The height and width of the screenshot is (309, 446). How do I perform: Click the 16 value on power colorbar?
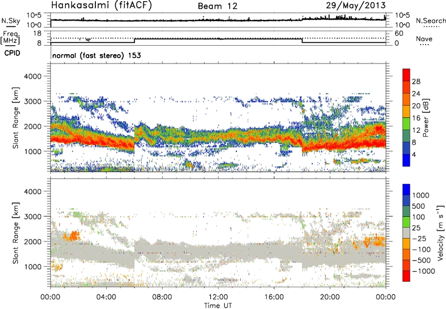coord(416,118)
